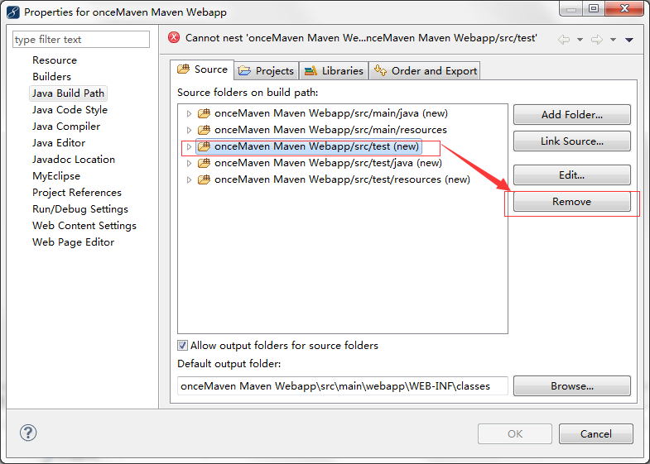Toggle Allow output folders for source folders
The width and height of the screenshot is (650, 464).
tap(183, 345)
